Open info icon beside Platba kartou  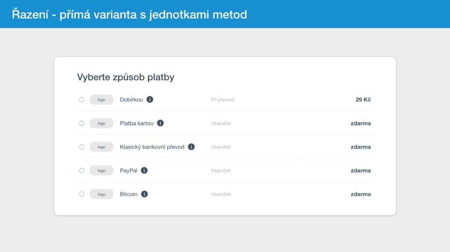[x=160, y=123]
